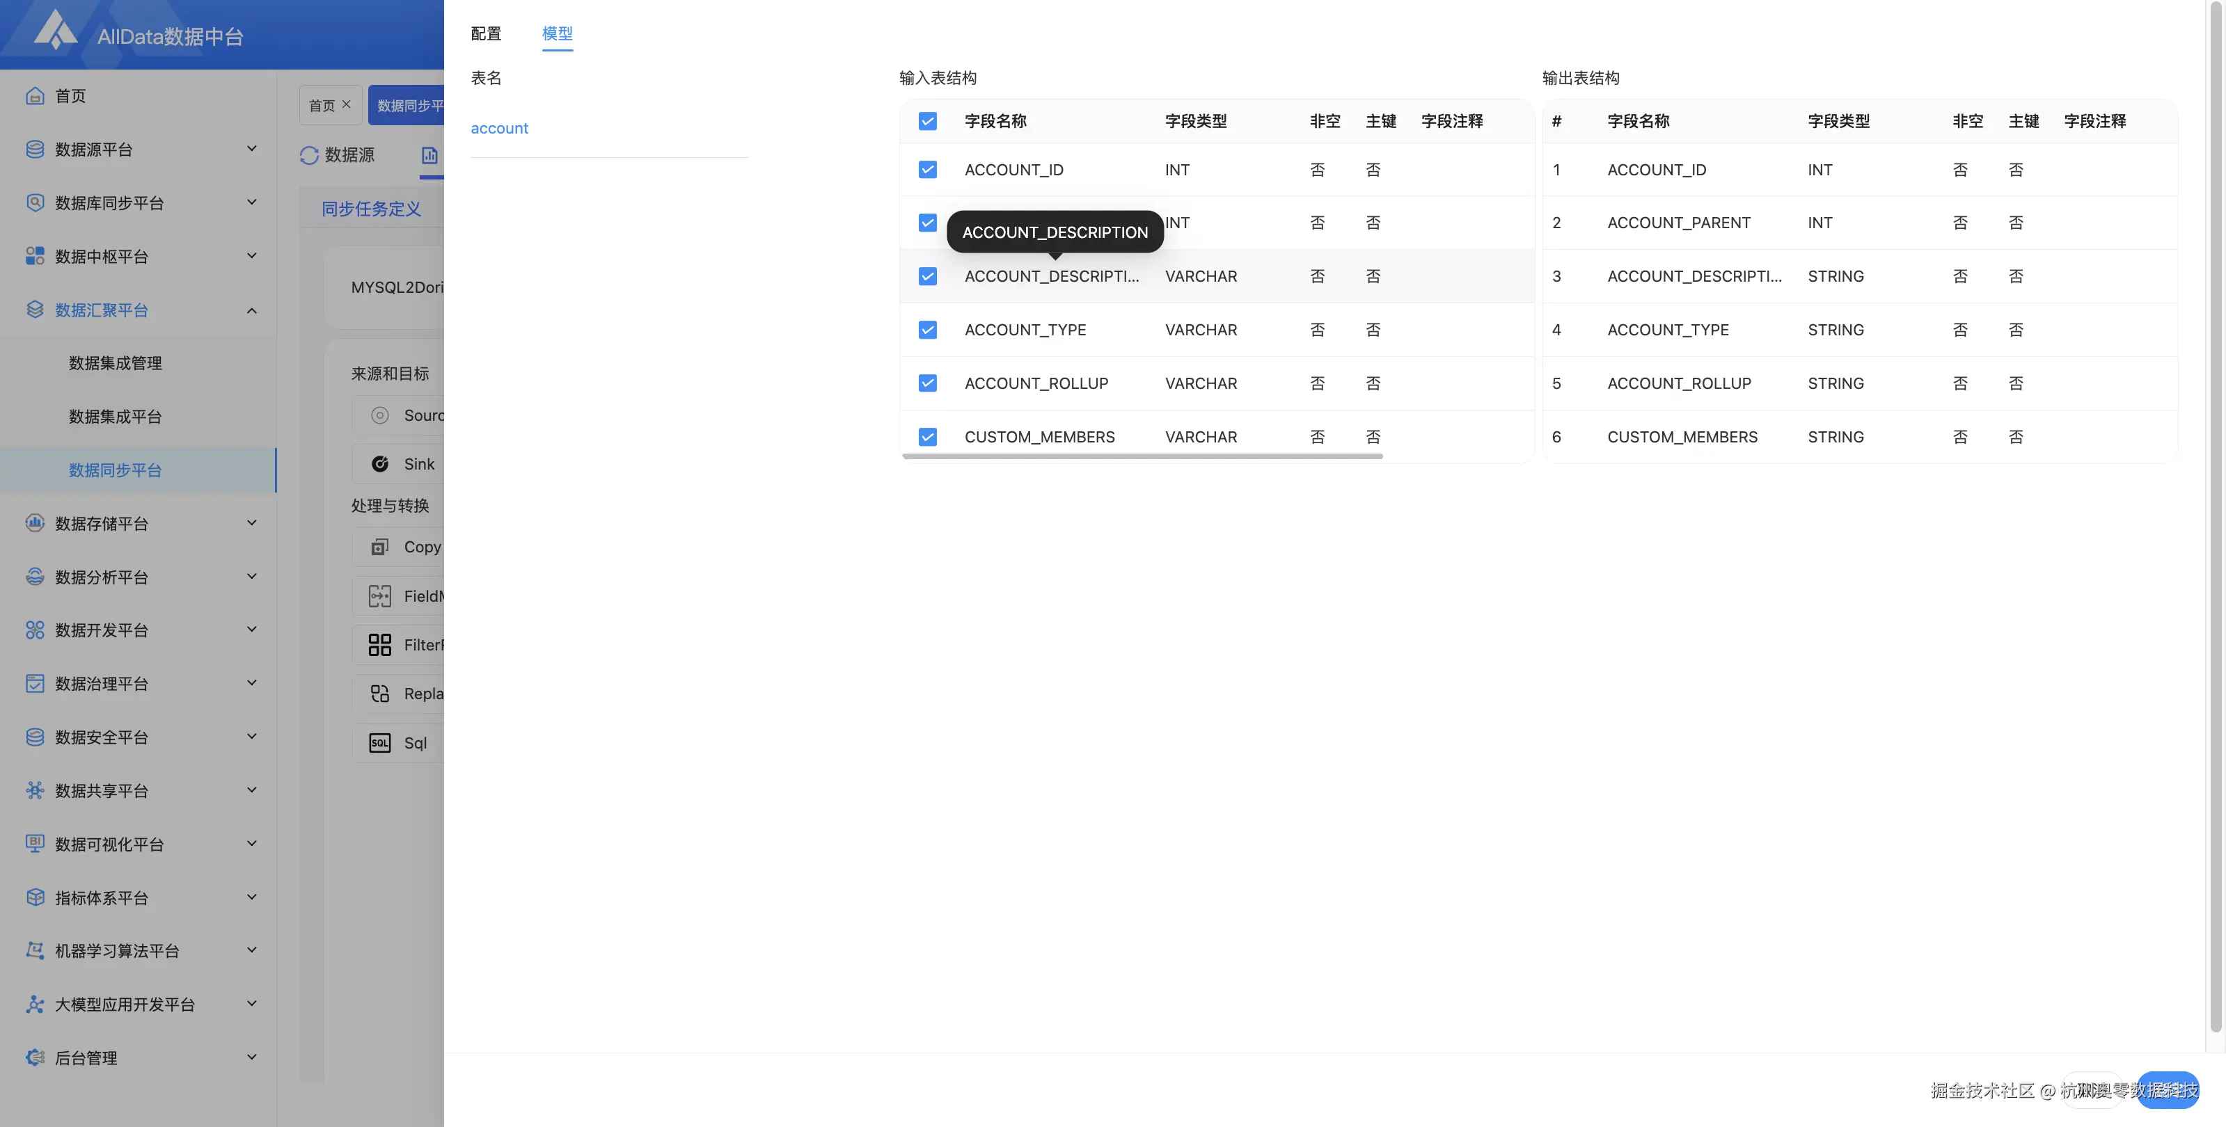Click the Sink component icon
This screenshot has width=2226, height=1127.
click(379, 464)
